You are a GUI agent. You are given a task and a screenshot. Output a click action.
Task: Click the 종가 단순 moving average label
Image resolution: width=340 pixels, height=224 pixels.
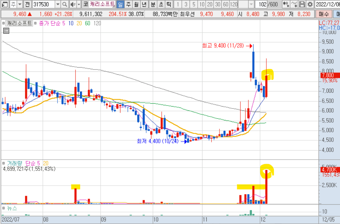point(50,23)
